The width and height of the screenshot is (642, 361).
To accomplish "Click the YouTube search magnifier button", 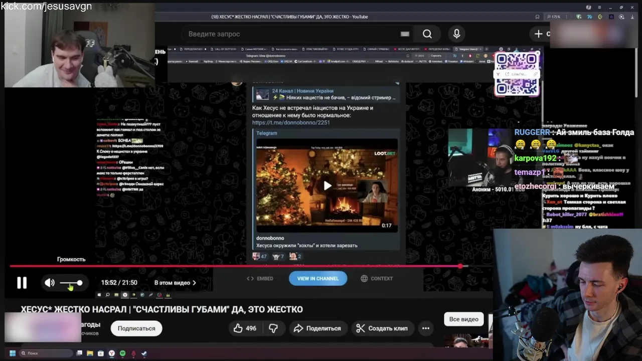I will pyautogui.click(x=427, y=34).
